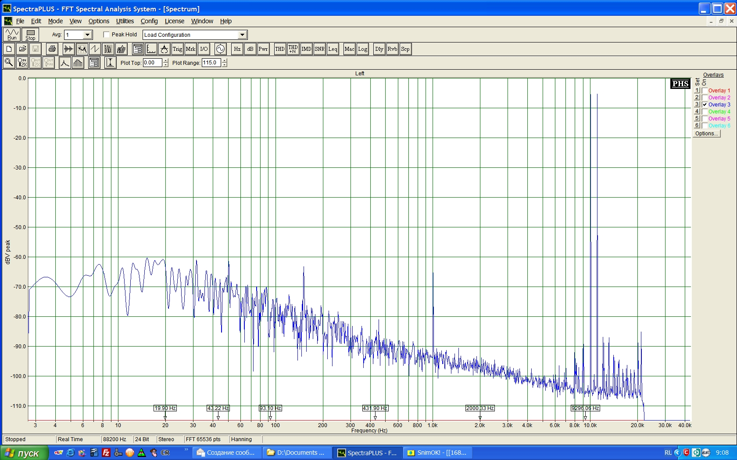Increase Plot Range with the up stepper arrow
The width and height of the screenshot is (737, 460).
(x=225, y=60)
